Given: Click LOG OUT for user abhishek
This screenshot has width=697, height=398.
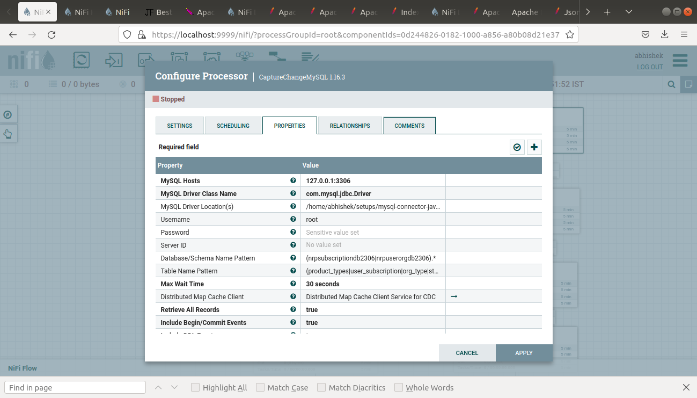Looking at the screenshot, I should (x=650, y=67).
